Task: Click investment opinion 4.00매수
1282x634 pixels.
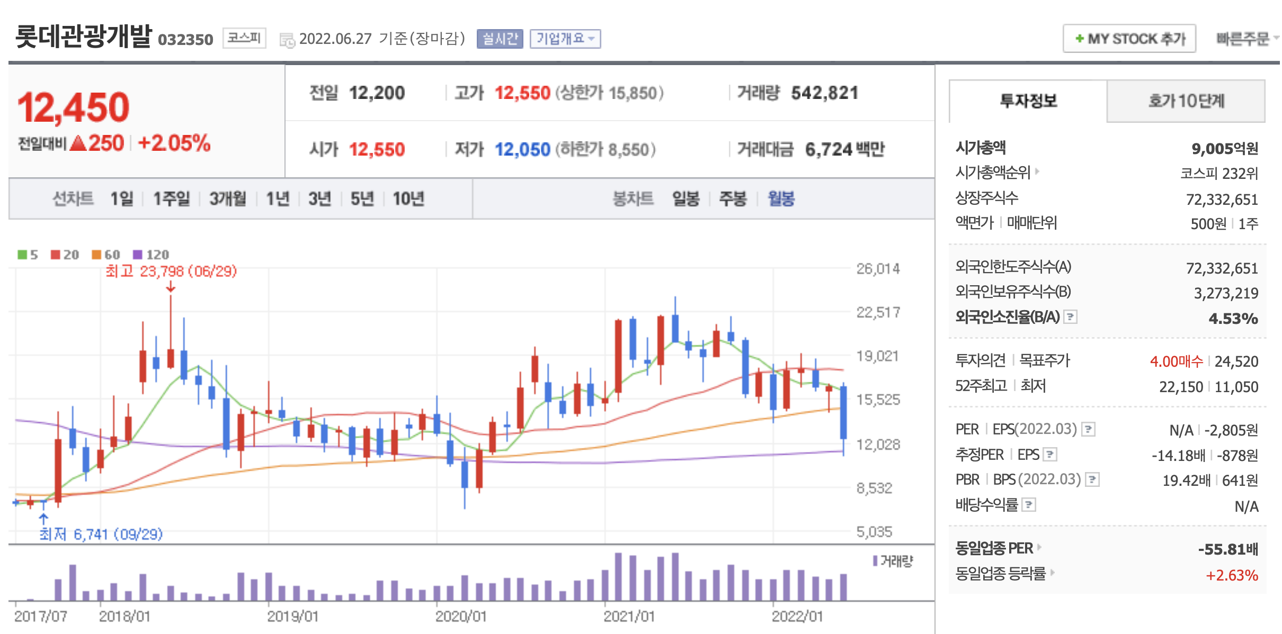Action: [x=1177, y=361]
